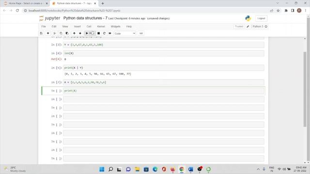Interrupt the kernel with the stop icon
This screenshot has width=310, height=174.
(98, 33)
